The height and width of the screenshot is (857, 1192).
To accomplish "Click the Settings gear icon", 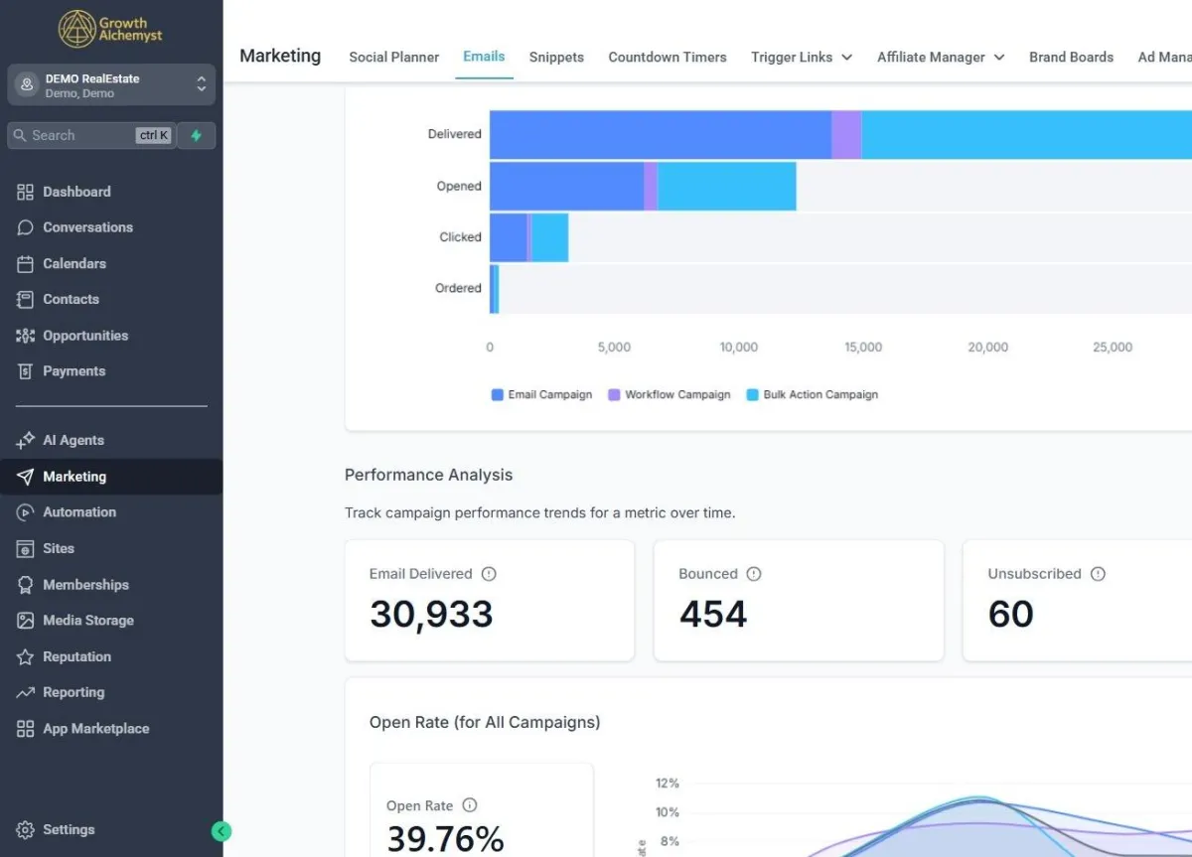I will (26, 830).
